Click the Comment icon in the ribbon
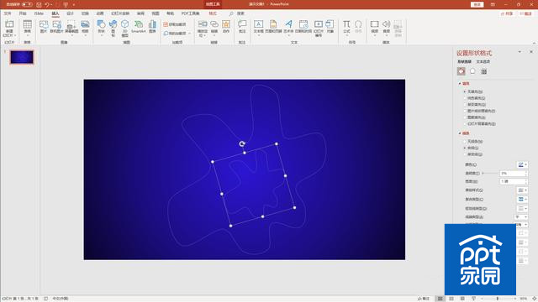 point(242,24)
